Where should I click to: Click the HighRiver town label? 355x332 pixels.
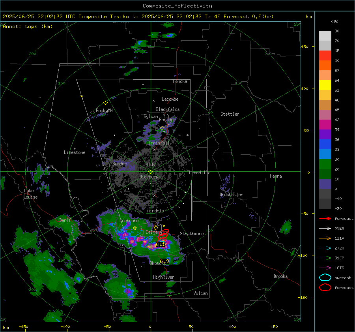coord(164,277)
